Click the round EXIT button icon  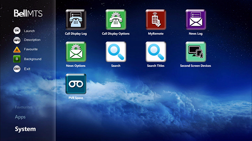tap(17, 69)
